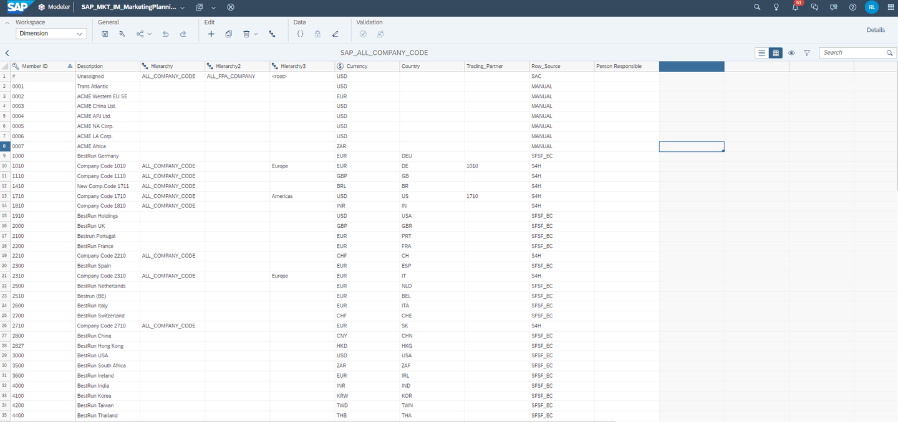Click the Undo arrow

coord(165,34)
